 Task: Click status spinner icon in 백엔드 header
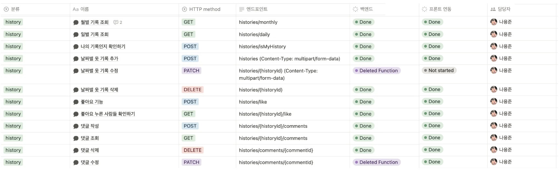[355, 9]
